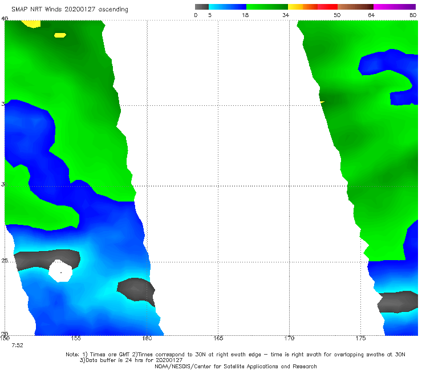The image size is (422, 370).
Task: Click the longitude label '160'
Action: tap(147, 338)
